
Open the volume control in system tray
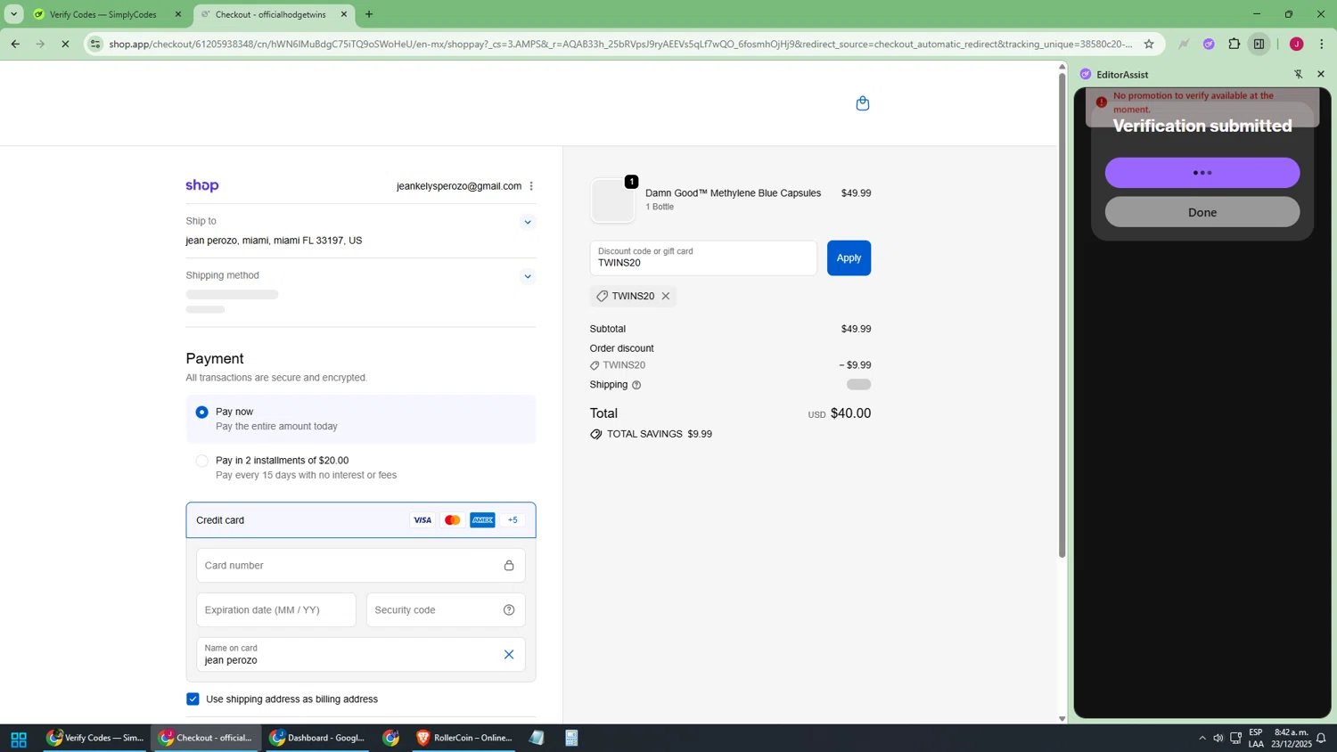pos(1218,738)
